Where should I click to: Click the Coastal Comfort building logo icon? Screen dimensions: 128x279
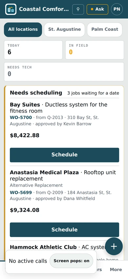pos(11,9)
